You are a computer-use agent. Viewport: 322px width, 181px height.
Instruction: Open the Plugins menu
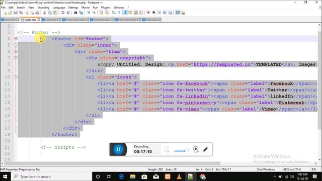(106, 8)
